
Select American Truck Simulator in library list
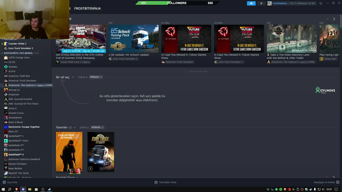22,81
